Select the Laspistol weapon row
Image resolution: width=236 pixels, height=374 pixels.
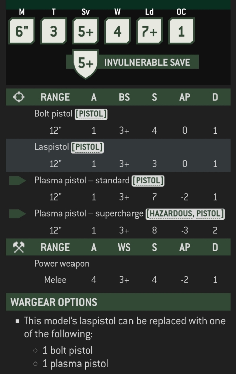click(118, 156)
